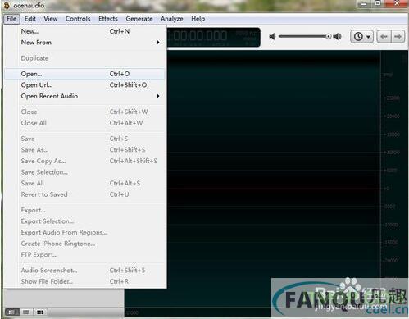Click the back arrow navigation button
The height and width of the screenshot is (319, 409).
click(x=384, y=37)
